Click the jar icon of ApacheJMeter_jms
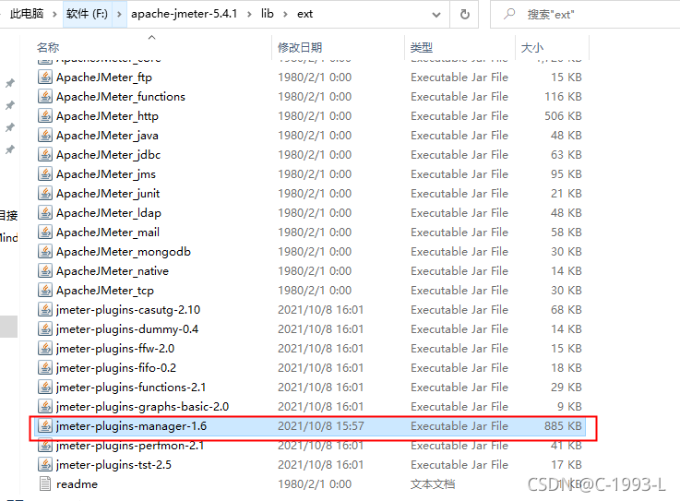Image resolution: width=680 pixels, height=501 pixels. pyautogui.click(x=45, y=174)
